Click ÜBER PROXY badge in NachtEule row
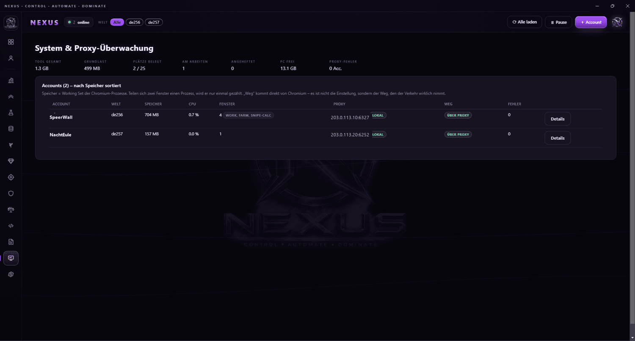The image size is (635, 341). coord(458,134)
